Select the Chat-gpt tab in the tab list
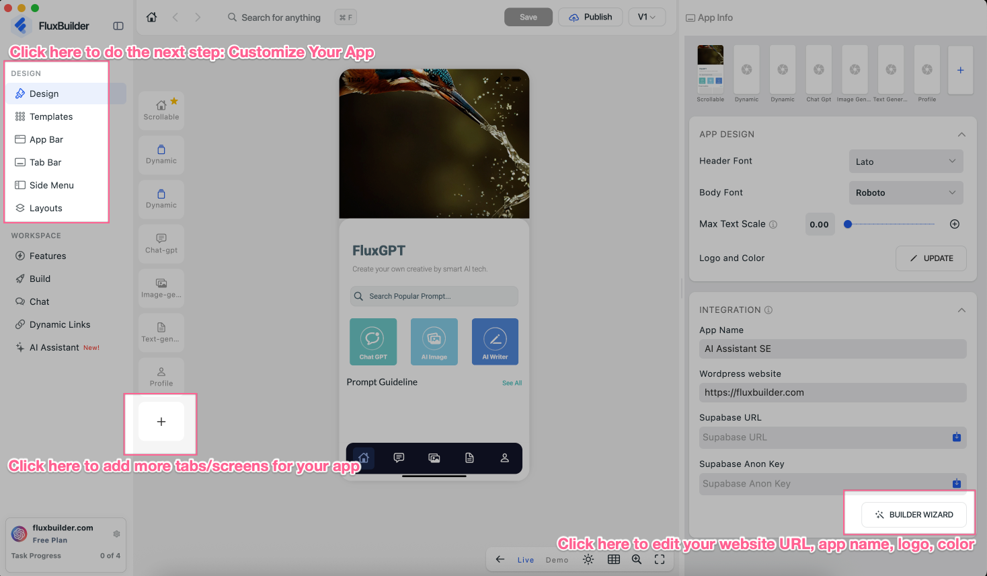 [x=161, y=244]
